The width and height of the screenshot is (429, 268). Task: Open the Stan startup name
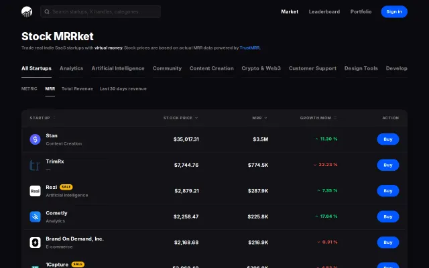click(x=52, y=135)
